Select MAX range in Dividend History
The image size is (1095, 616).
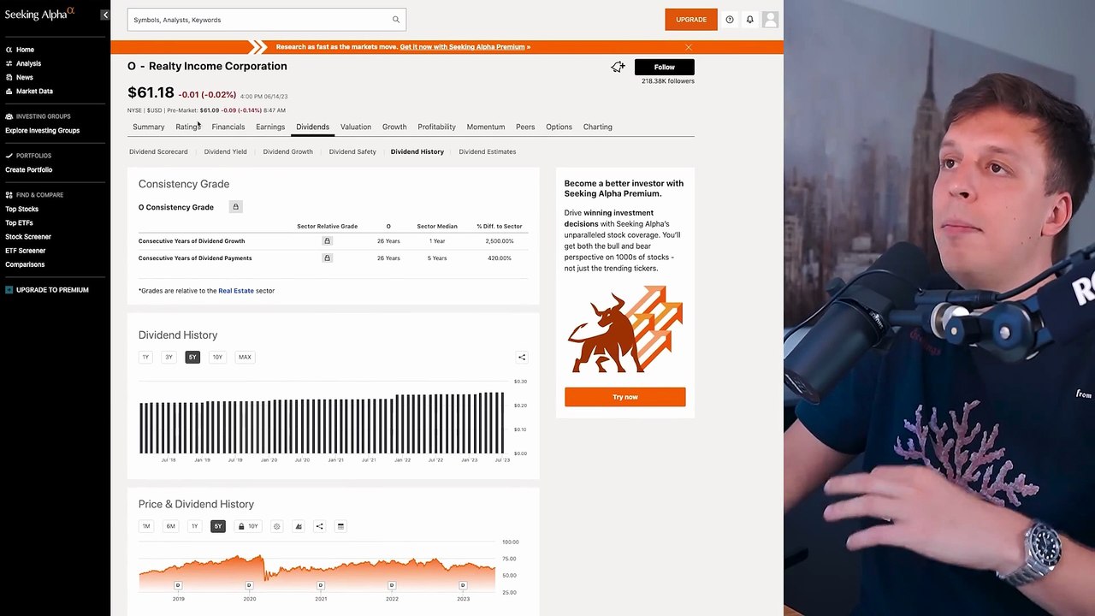click(245, 357)
